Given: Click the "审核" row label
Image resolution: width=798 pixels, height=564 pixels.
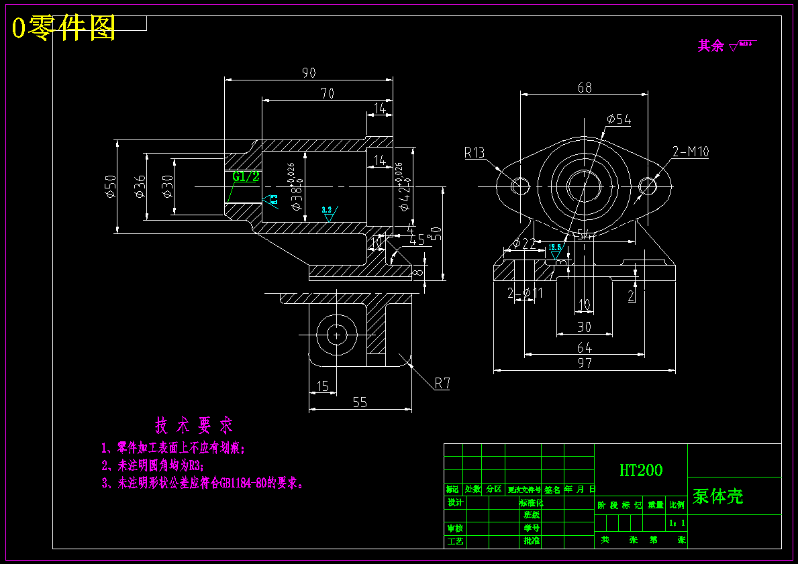Looking at the screenshot, I should (455, 528).
